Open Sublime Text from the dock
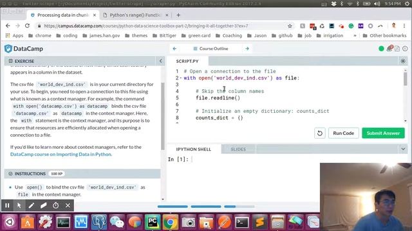 (259, 222)
